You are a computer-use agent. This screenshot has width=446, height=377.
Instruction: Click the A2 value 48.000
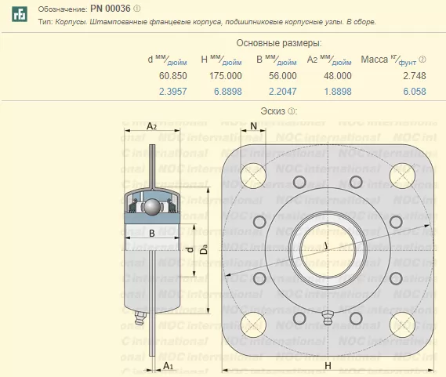click(338, 76)
